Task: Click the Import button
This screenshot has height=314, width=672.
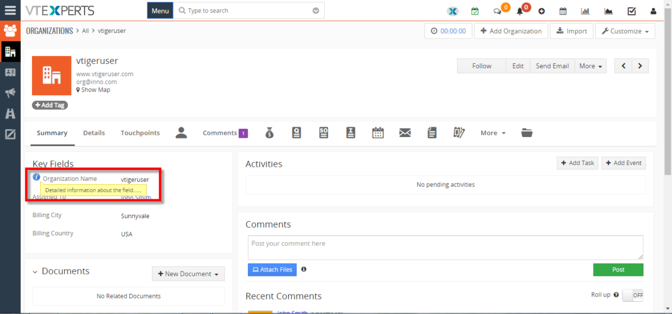Action: tap(571, 31)
